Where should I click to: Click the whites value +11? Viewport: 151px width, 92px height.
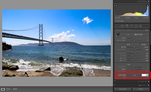coord(146,58)
